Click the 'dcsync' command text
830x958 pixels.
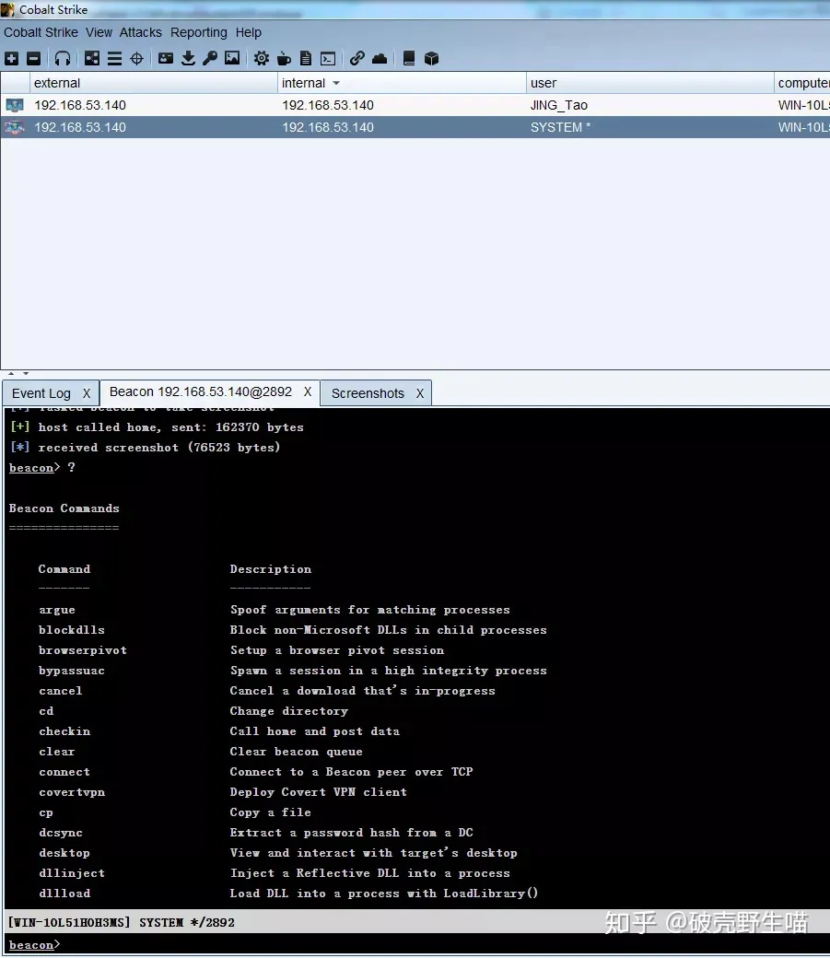61,833
